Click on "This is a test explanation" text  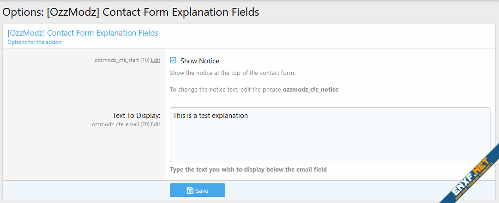[210, 116]
